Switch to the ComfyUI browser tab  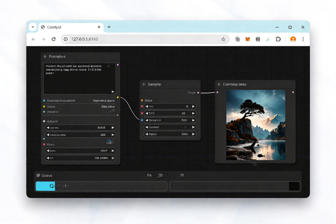[x=71, y=27]
